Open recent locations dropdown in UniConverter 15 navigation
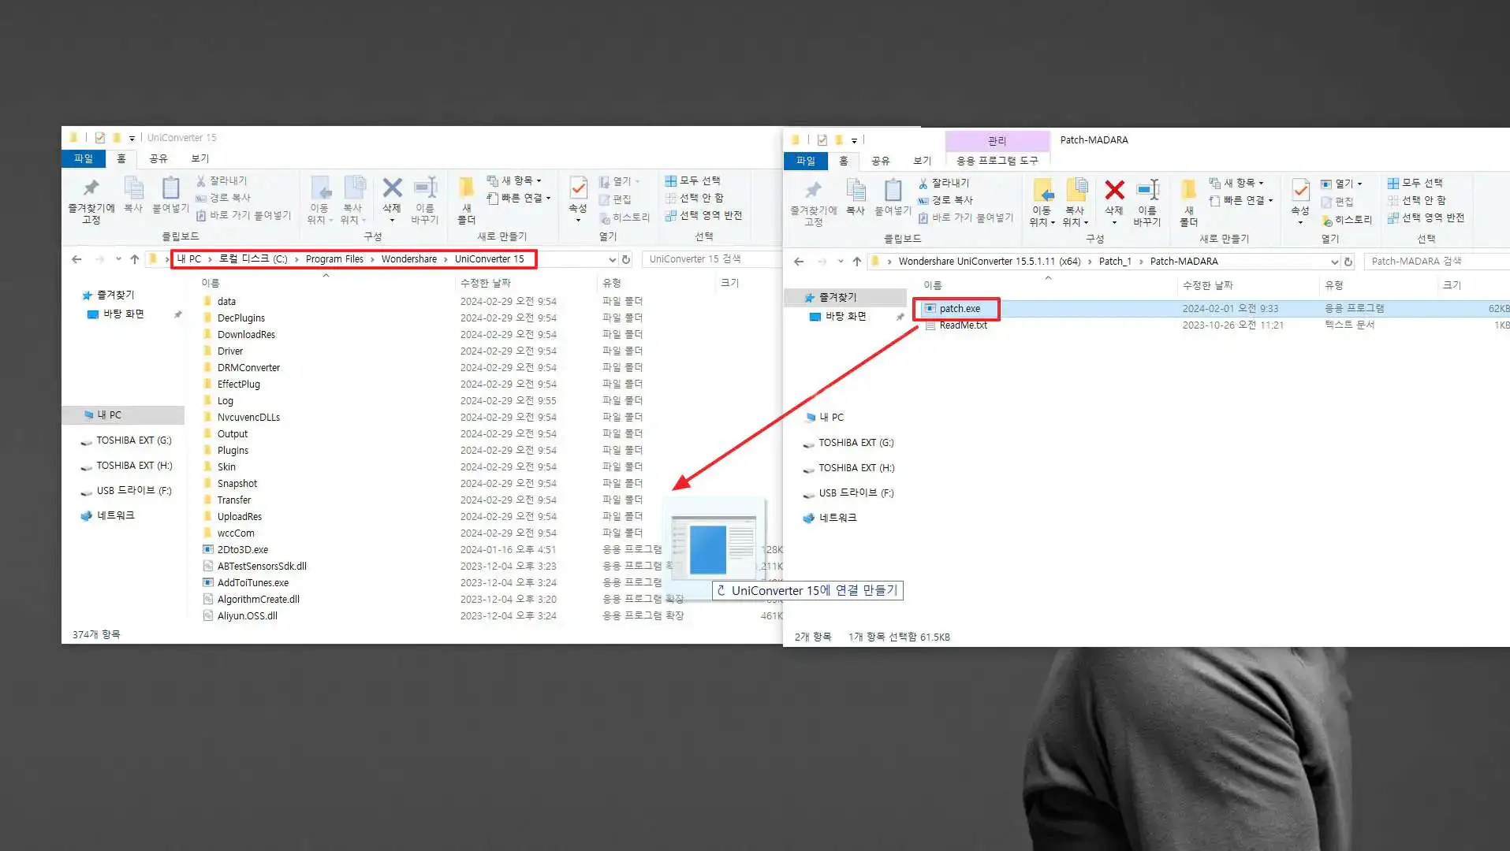Screen dimensions: 1510x851 pyautogui.click(x=118, y=259)
